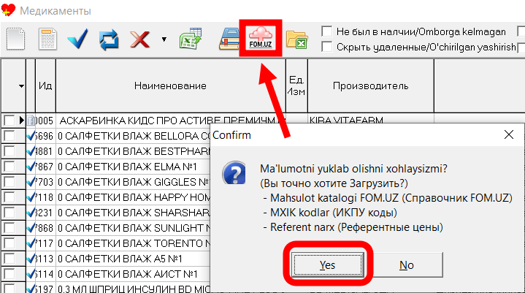The image size is (525, 293).
Task: Tick checkbox for САЛФЕТКИ ВЛАЖ TORENTO row
Action: (x=9, y=243)
